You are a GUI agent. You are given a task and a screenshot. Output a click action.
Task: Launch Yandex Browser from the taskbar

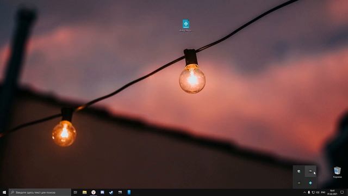(94, 192)
